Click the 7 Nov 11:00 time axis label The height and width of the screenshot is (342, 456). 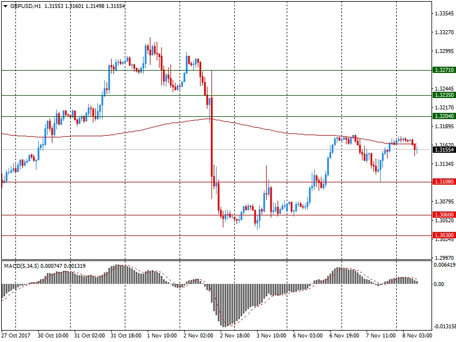point(381,336)
